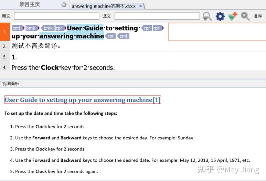
Task: Click the search magnifier icon in the filter bar
Action: pos(207,16)
